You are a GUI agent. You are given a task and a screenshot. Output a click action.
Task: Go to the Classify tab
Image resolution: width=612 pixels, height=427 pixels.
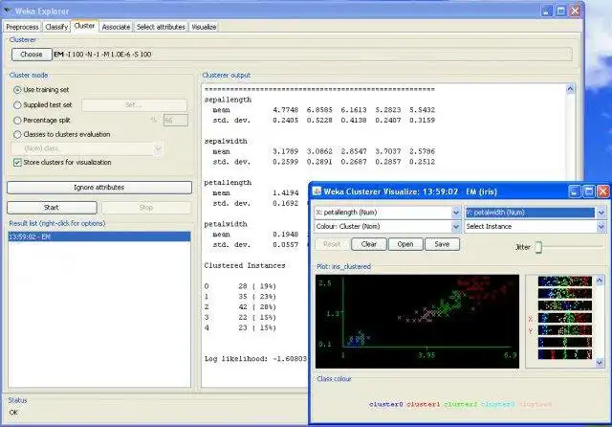point(56,27)
